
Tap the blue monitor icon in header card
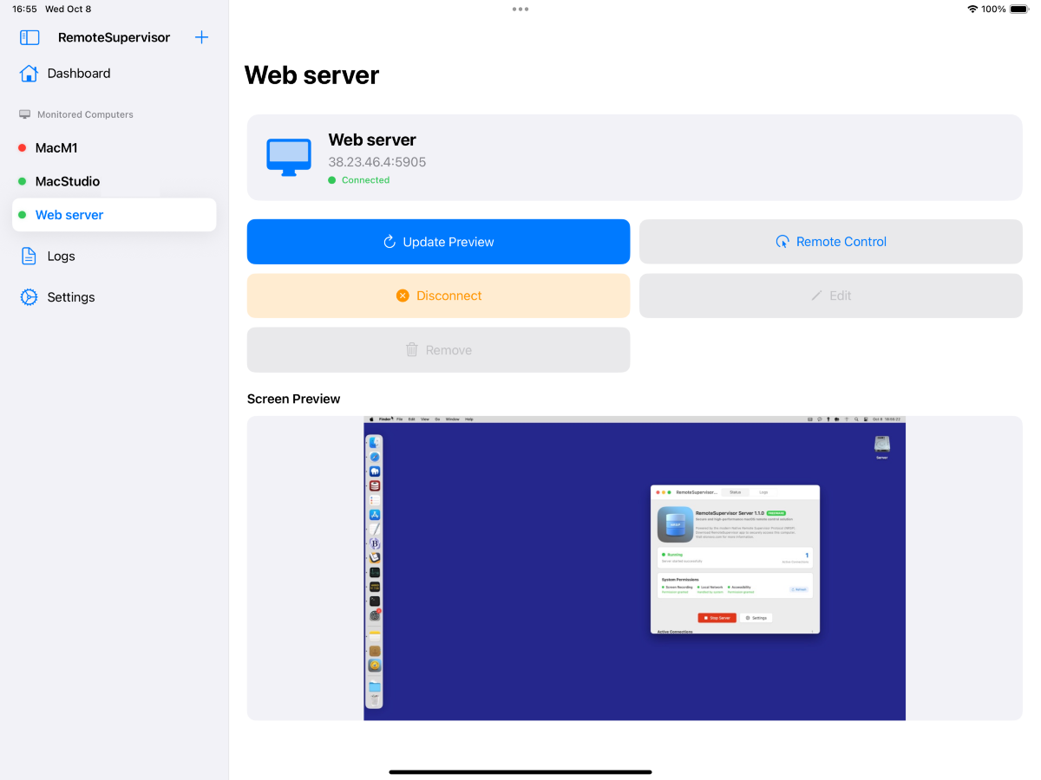coord(288,158)
